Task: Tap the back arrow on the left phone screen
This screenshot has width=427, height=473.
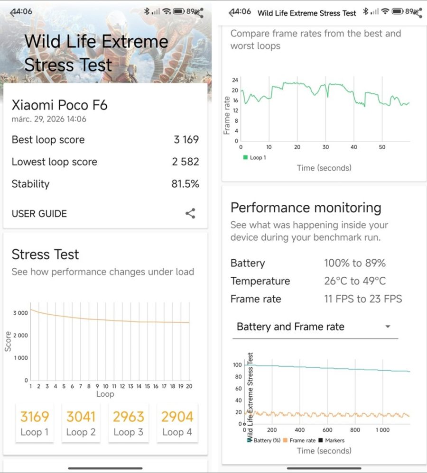Action: pyautogui.click(x=13, y=12)
